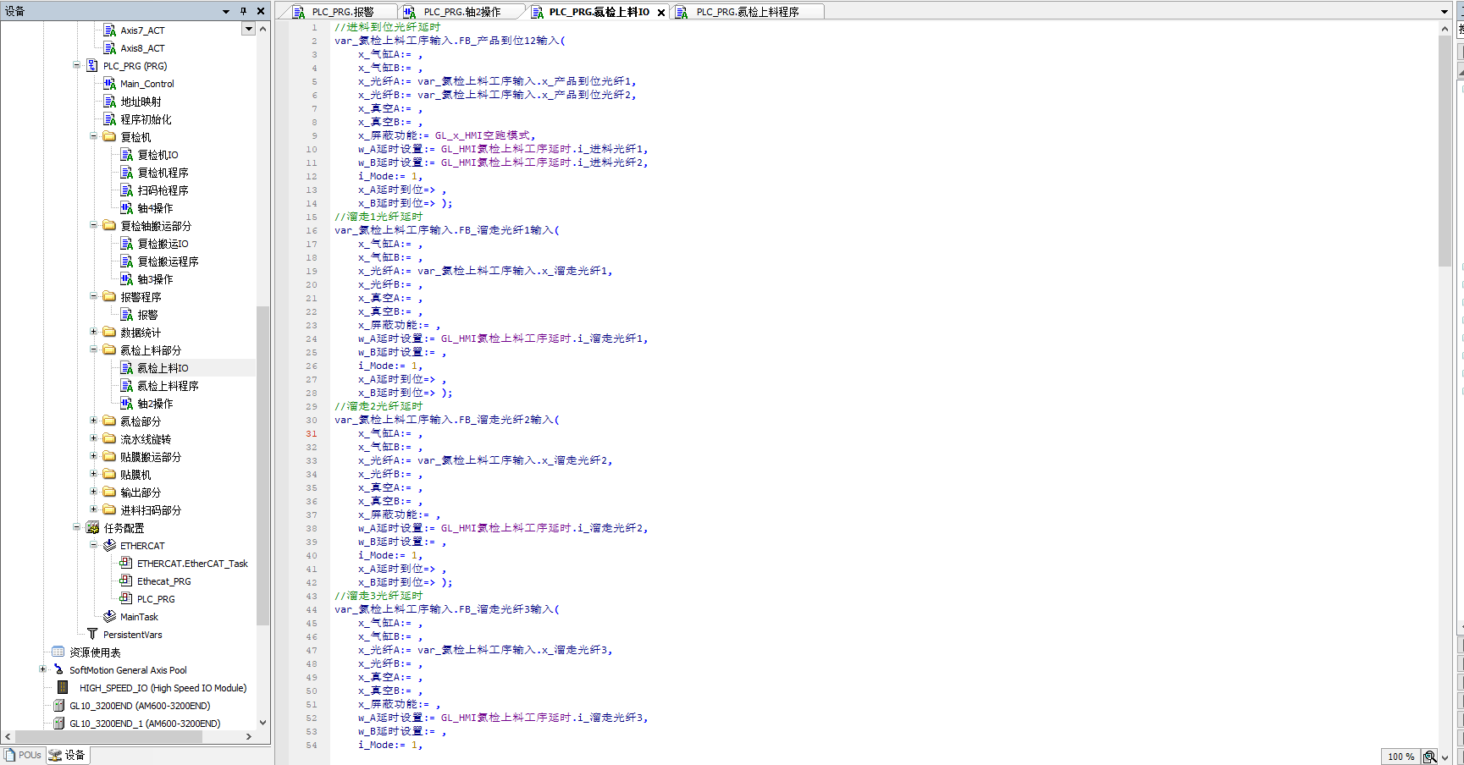1464x765 pixels.
Task: Expand the 贴膜机 folder
Action: [93, 475]
